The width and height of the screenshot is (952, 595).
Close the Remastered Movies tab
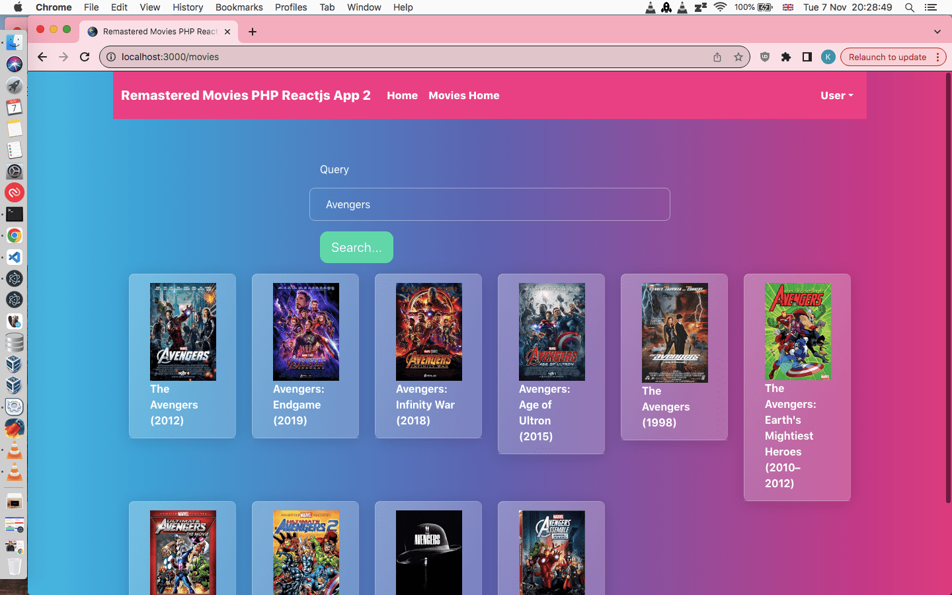click(x=227, y=32)
